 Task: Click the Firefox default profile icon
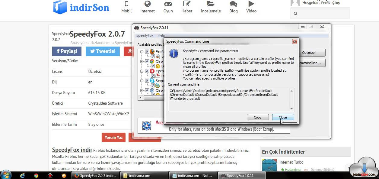pyautogui.click(x=158, y=57)
